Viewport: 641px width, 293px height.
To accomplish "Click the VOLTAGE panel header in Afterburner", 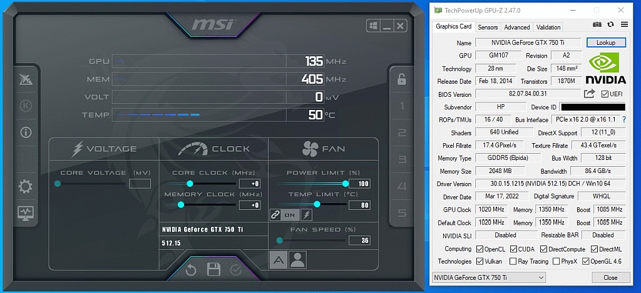I will pos(104,149).
